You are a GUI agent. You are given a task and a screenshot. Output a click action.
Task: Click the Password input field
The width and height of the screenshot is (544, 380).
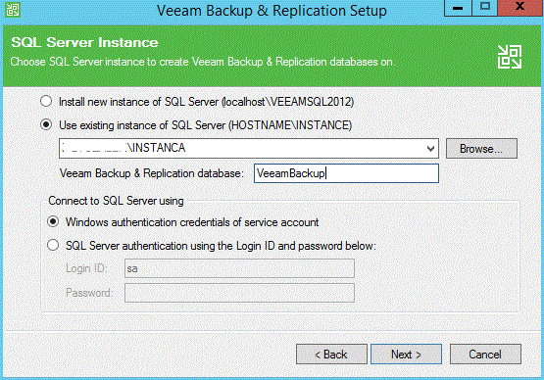[239, 293]
